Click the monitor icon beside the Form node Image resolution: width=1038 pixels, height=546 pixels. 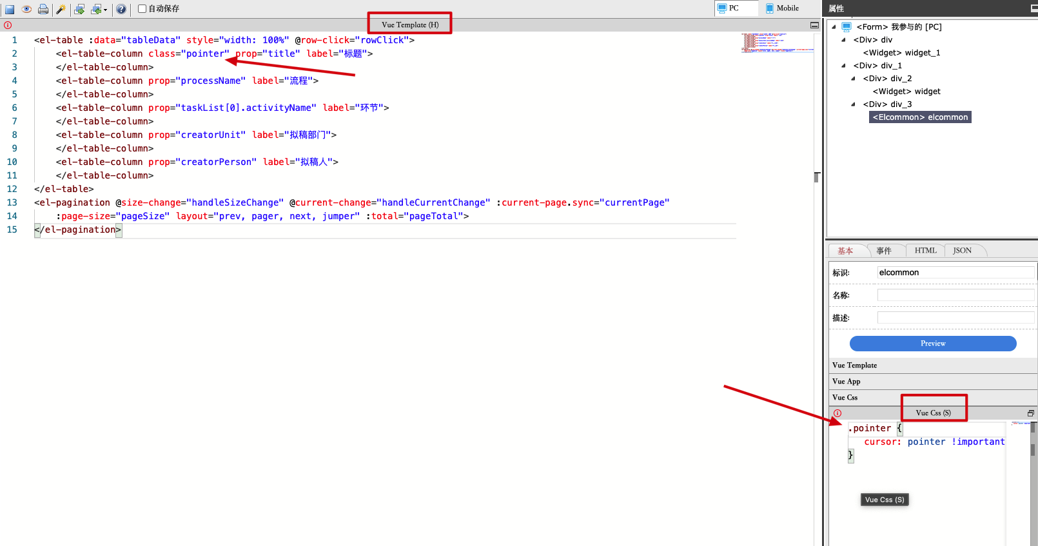(x=847, y=27)
